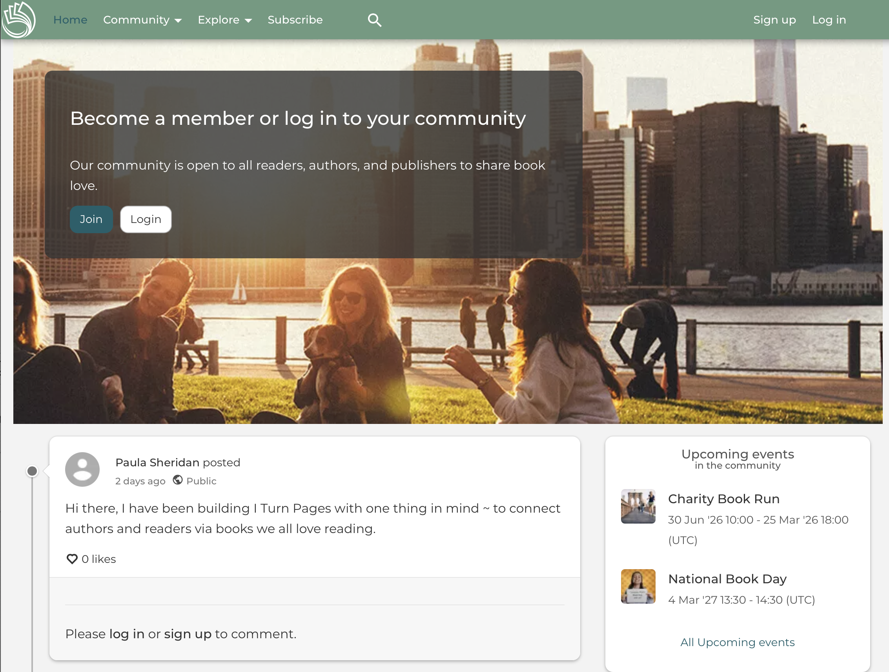Click Sign up in the top navbar
This screenshot has height=672, width=889.
click(774, 20)
